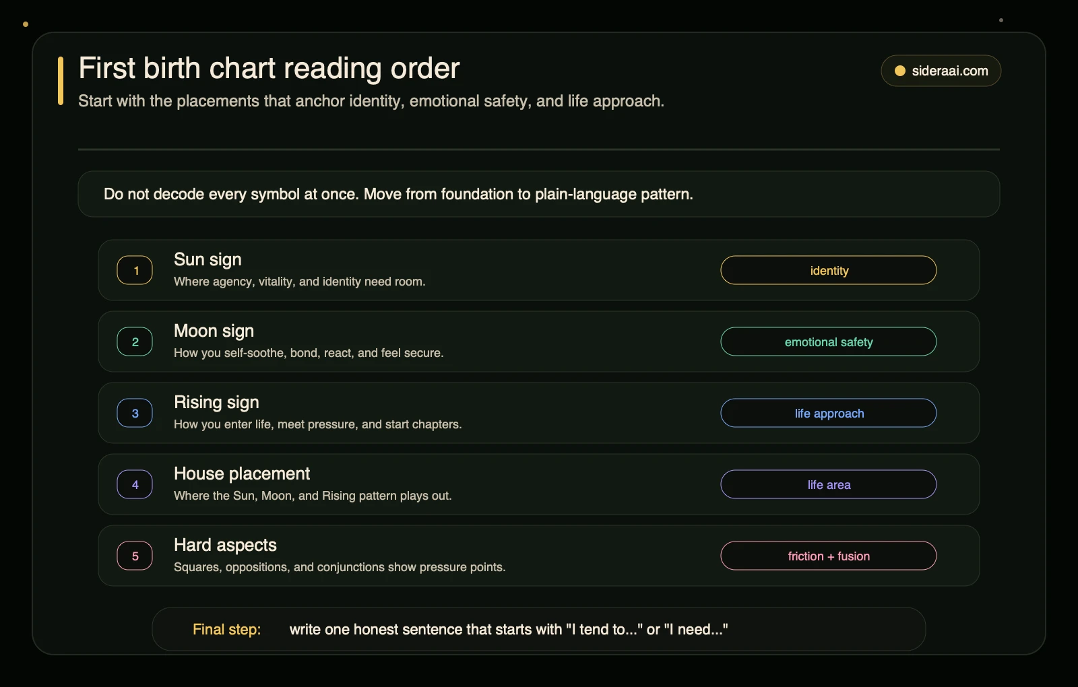Image resolution: width=1078 pixels, height=687 pixels.
Task: Click 'Where the Sun, Moon, and Rising pattern' text
Action: (313, 496)
